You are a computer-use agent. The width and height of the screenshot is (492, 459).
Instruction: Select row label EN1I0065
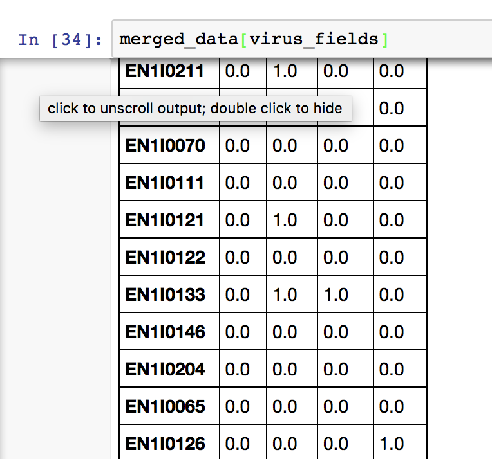click(165, 406)
